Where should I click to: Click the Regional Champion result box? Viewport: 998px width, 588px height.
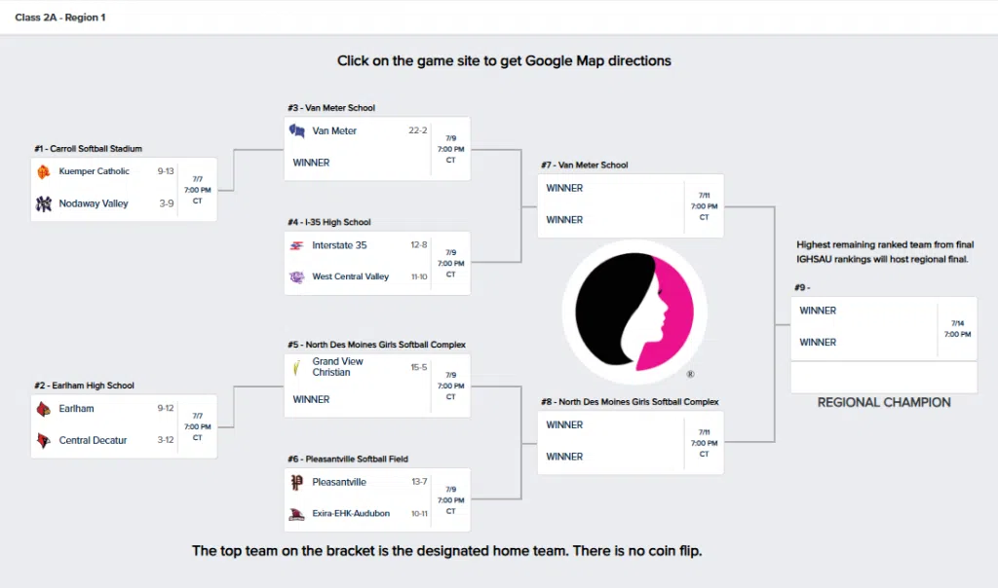883,377
